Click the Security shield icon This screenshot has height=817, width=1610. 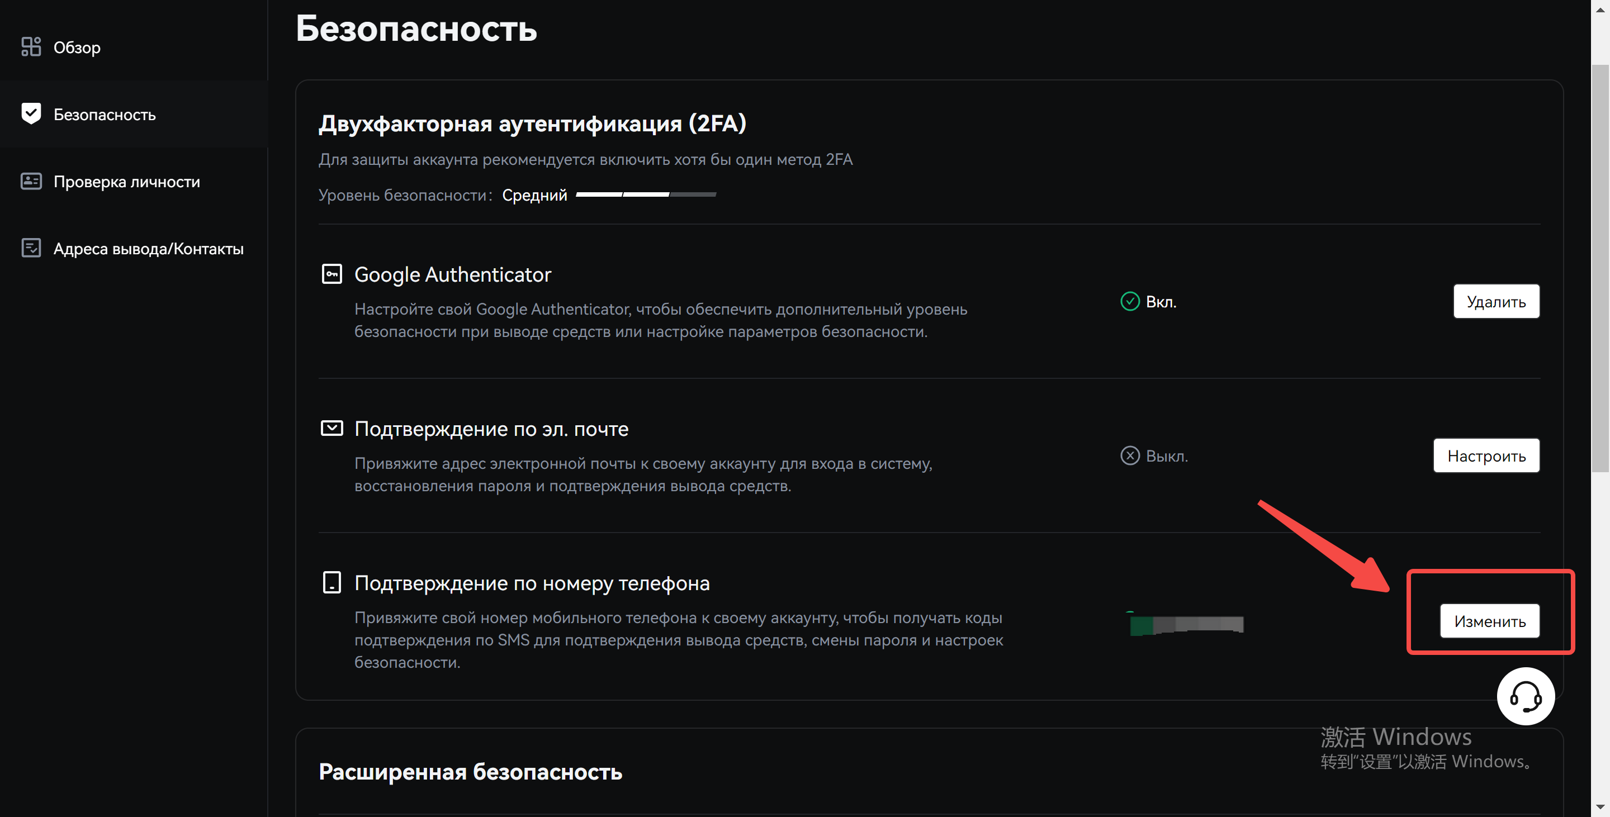click(x=31, y=113)
